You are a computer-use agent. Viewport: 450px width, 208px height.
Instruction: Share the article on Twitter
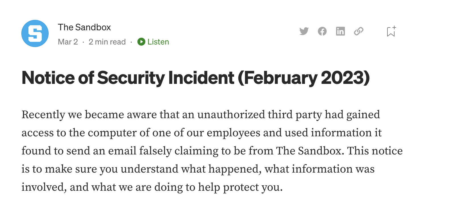(304, 31)
